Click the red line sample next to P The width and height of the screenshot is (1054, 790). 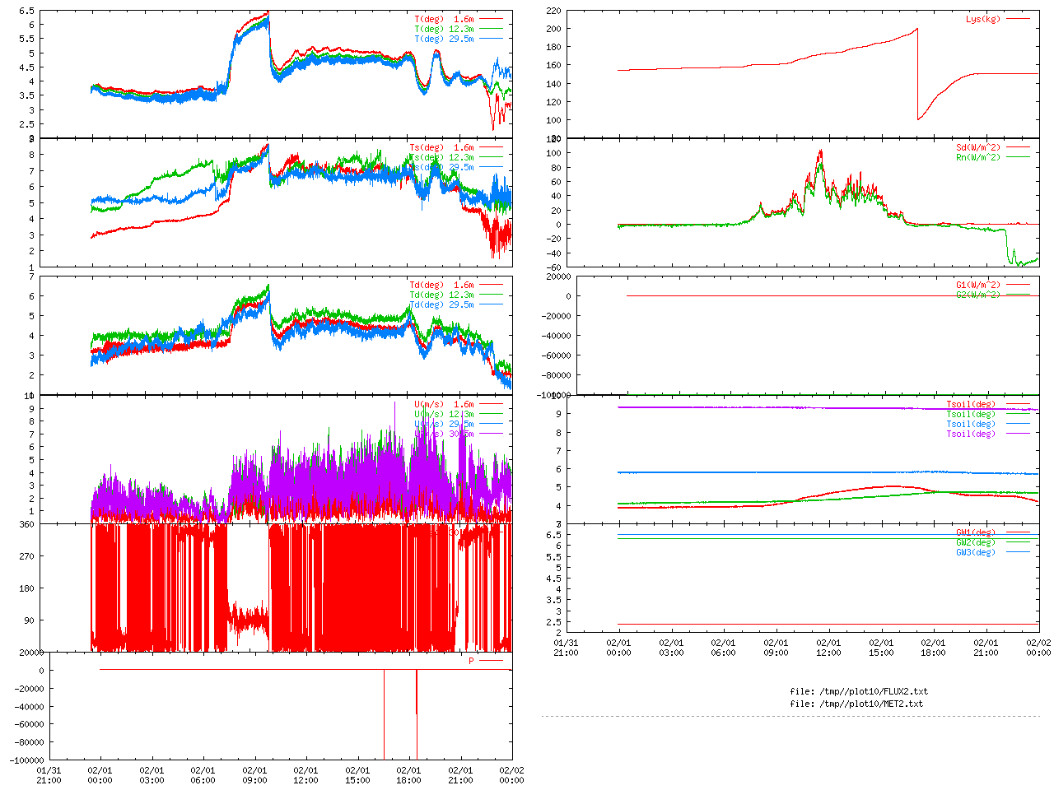click(x=492, y=661)
